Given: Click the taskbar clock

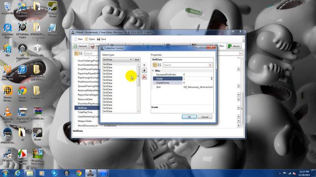Looking at the screenshot, I should tap(304, 173).
